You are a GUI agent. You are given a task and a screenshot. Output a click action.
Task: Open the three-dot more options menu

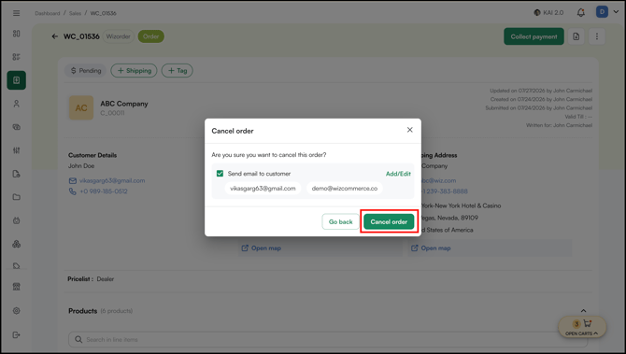pos(597,36)
